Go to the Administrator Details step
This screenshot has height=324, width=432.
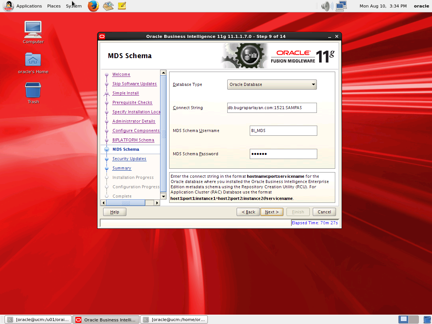click(x=133, y=121)
